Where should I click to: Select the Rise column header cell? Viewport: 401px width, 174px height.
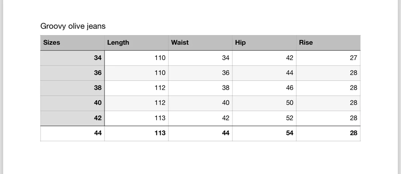[x=328, y=43]
